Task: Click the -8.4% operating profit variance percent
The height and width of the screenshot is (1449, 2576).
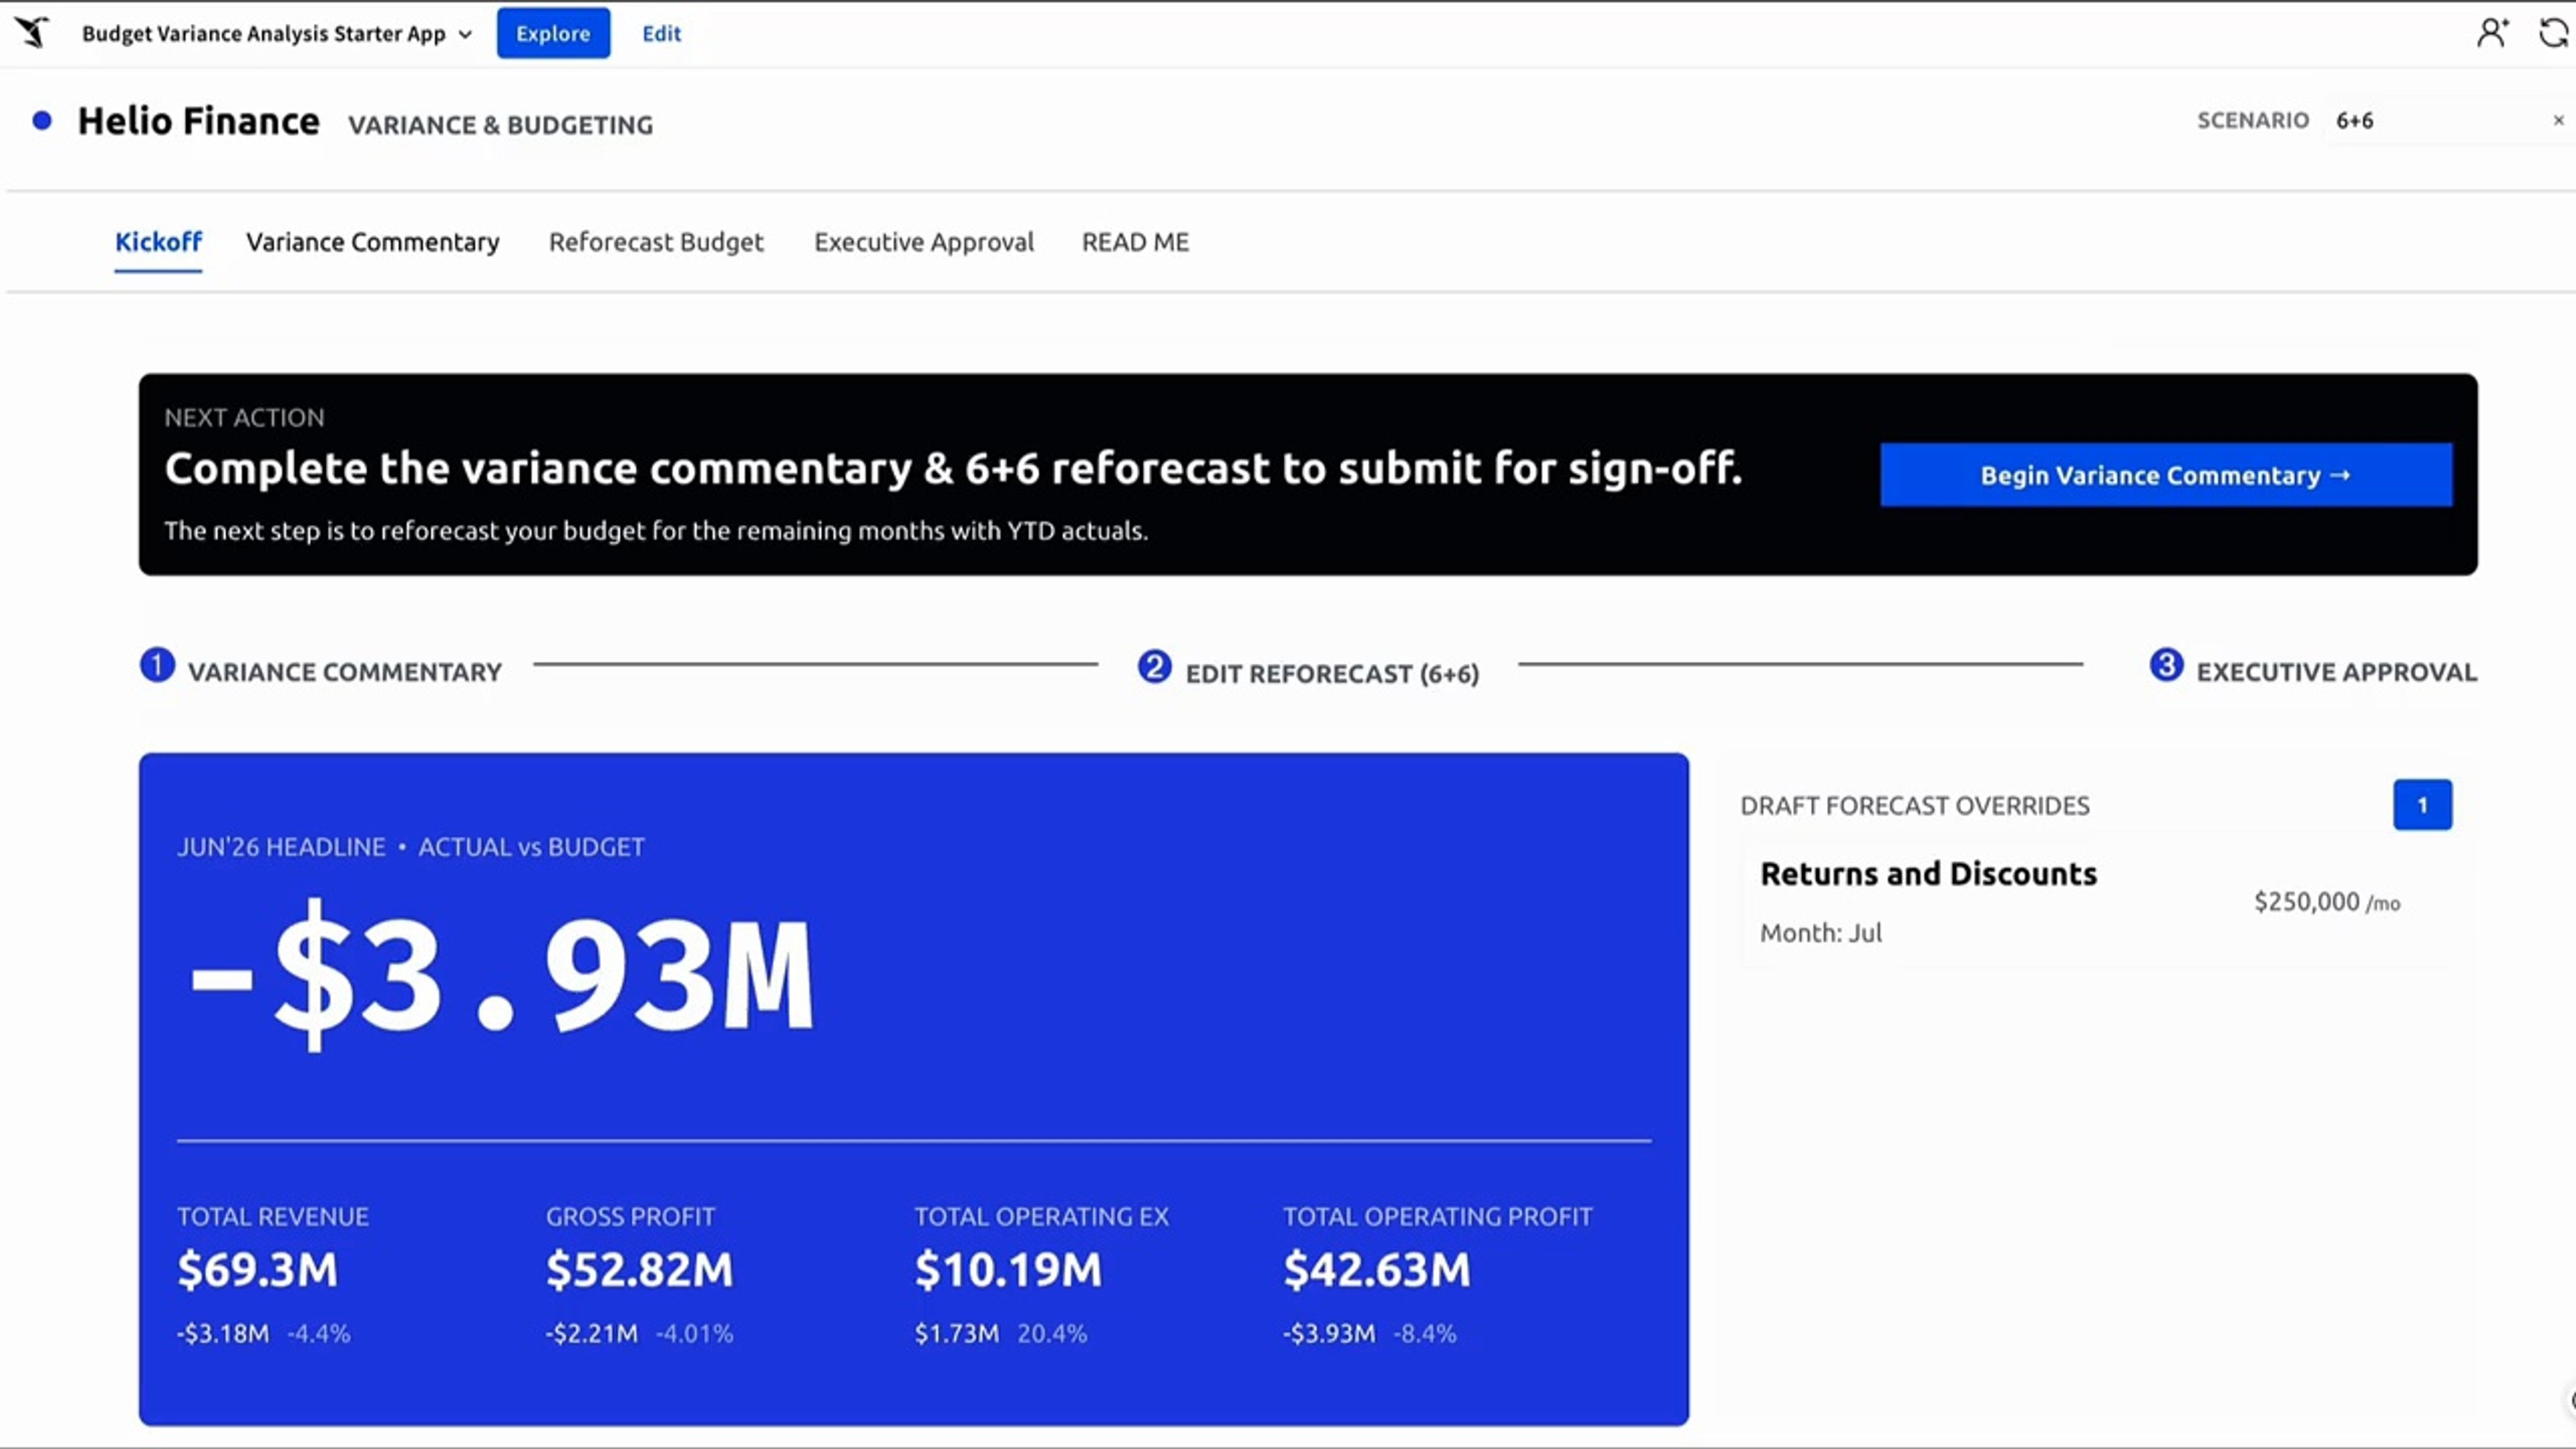Action: coord(1425,1334)
